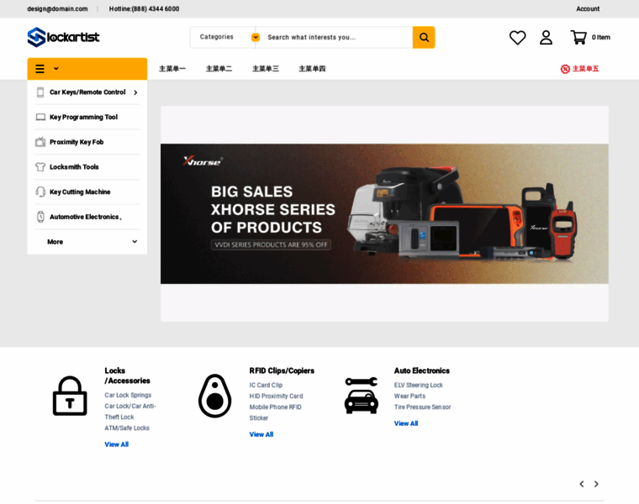Open the shopping cart icon
639x504 pixels.
(x=578, y=38)
